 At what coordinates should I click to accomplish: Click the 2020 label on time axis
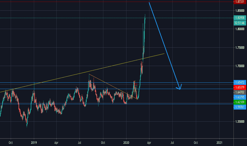(126, 143)
